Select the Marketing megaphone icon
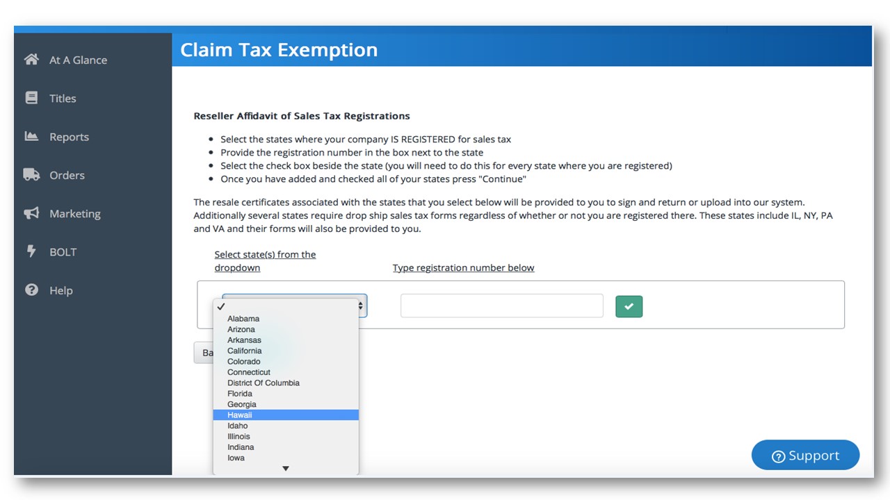This screenshot has height=500, width=890. (x=31, y=213)
